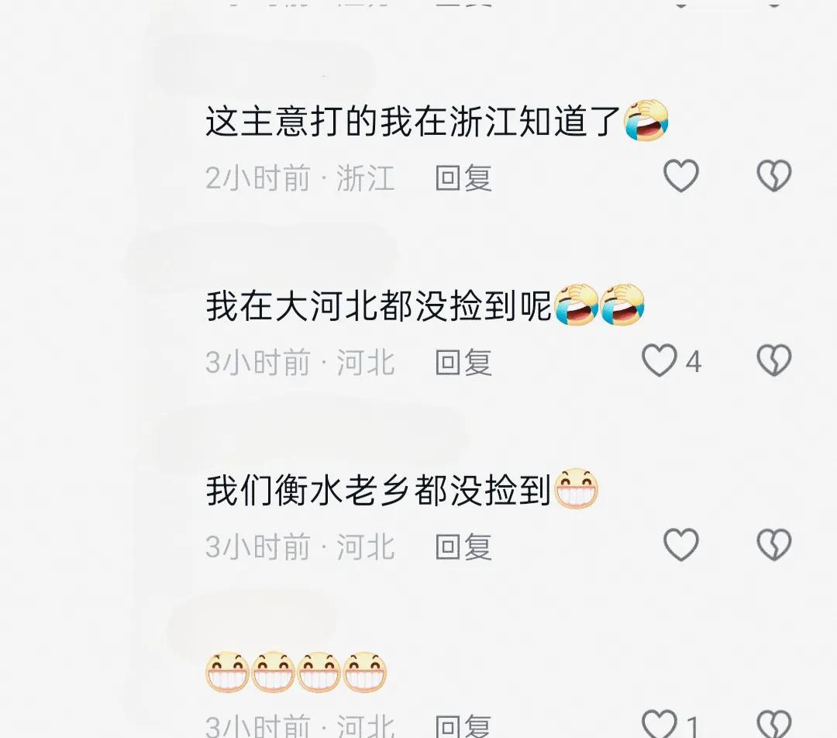Reply to the grin-emoji comment via 回复
This screenshot has width=837, height=738.
click(x=463, y=726)
